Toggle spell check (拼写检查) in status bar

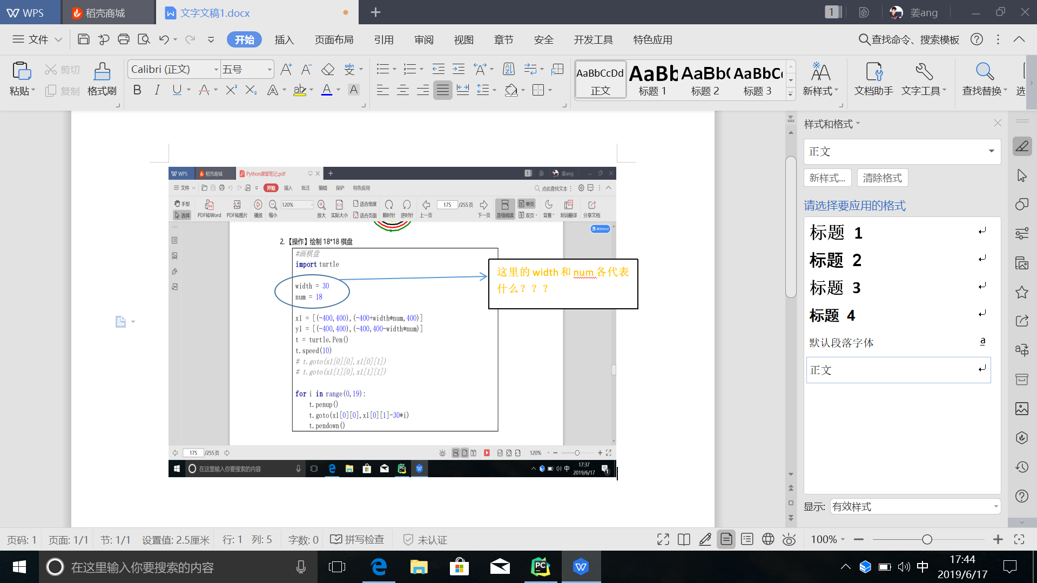point(357,539)
